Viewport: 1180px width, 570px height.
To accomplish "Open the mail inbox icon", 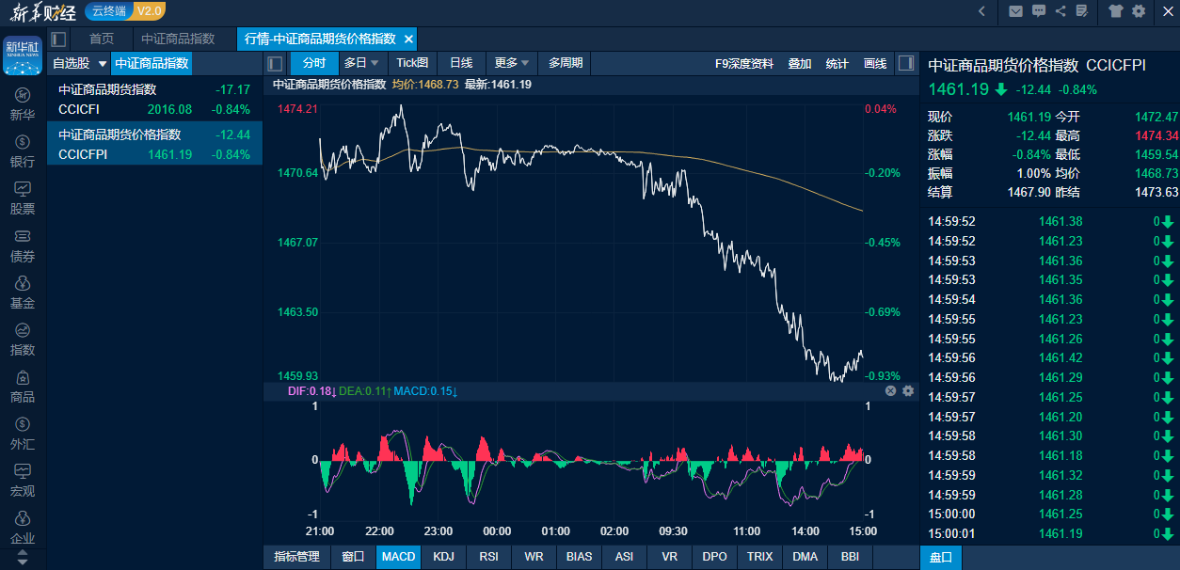I will pyautogui.click(x=1015, y=11).
